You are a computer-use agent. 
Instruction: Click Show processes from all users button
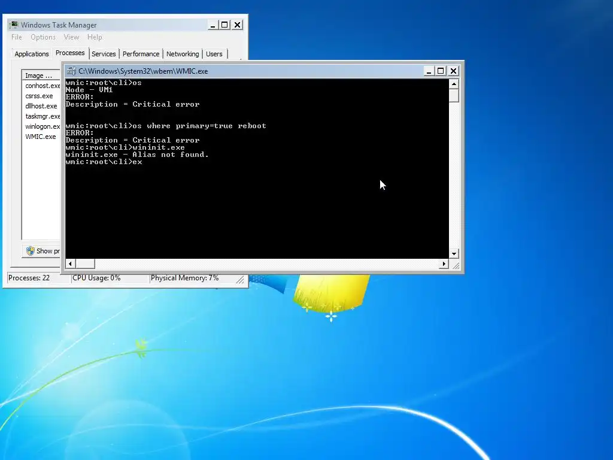[41, 251]
